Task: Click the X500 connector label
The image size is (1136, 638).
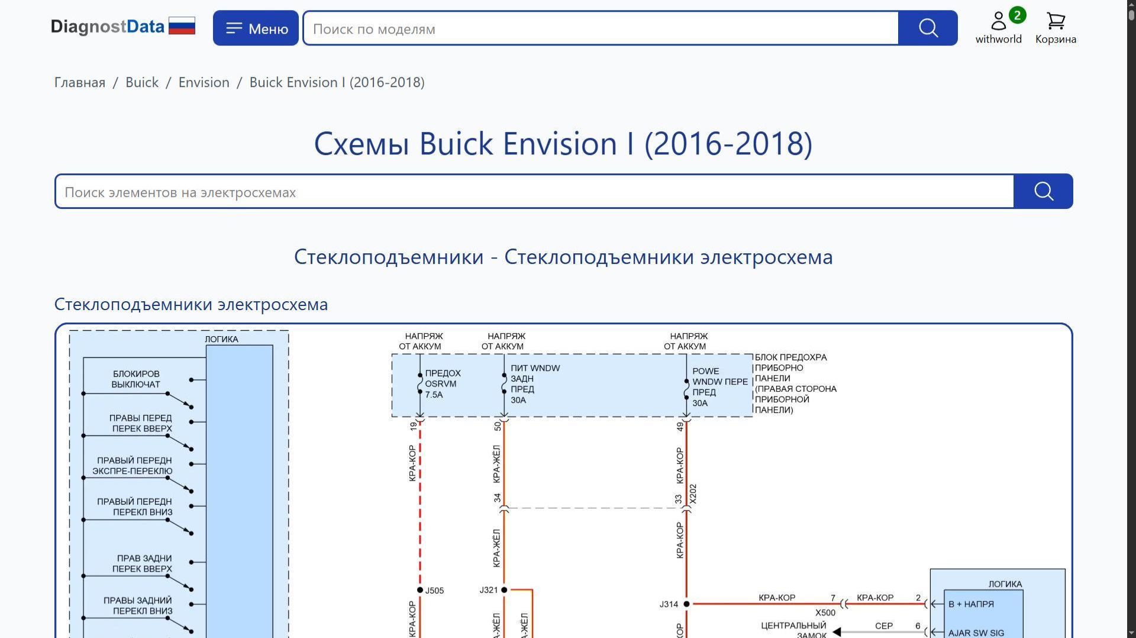Action: click(x=825, y=613)
